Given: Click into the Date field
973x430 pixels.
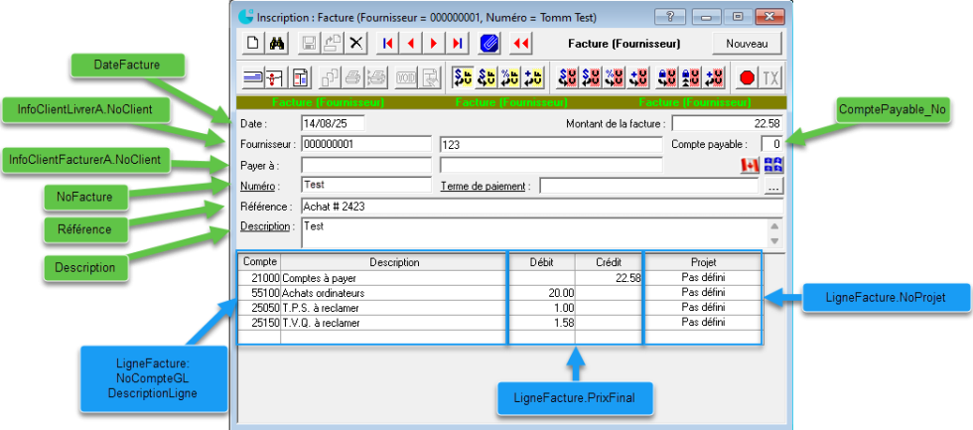Looking at the screenshot, I should pos(333,123).
